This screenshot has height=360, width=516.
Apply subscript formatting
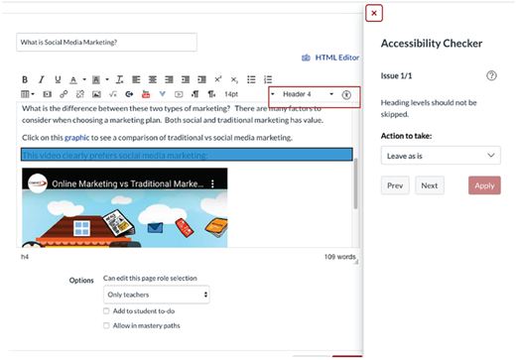pos(234,79)
